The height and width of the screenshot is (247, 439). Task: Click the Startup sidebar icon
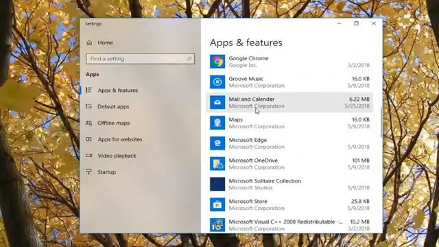coord(88,172)
